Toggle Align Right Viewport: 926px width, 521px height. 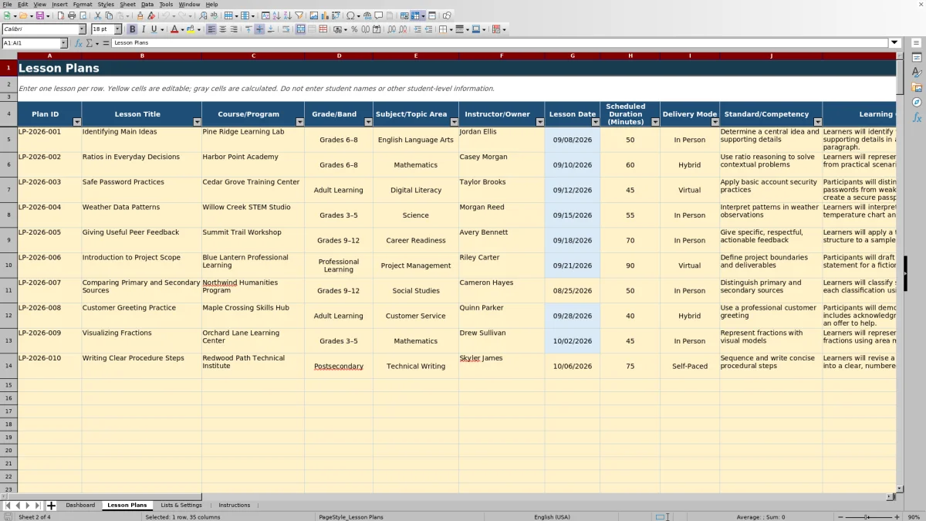[234, 29]
